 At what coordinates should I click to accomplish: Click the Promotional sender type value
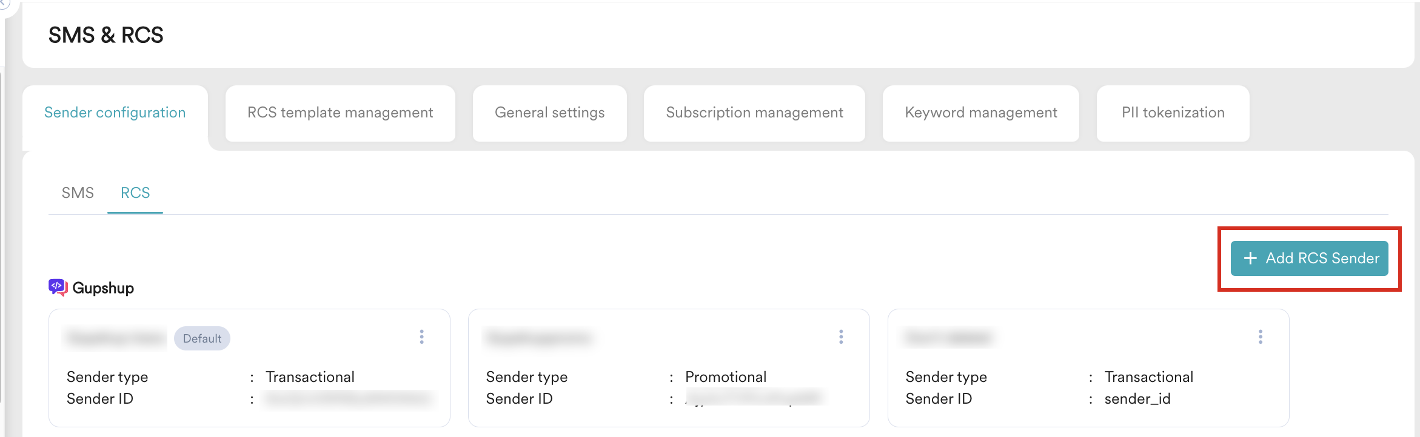coord(726,377)
